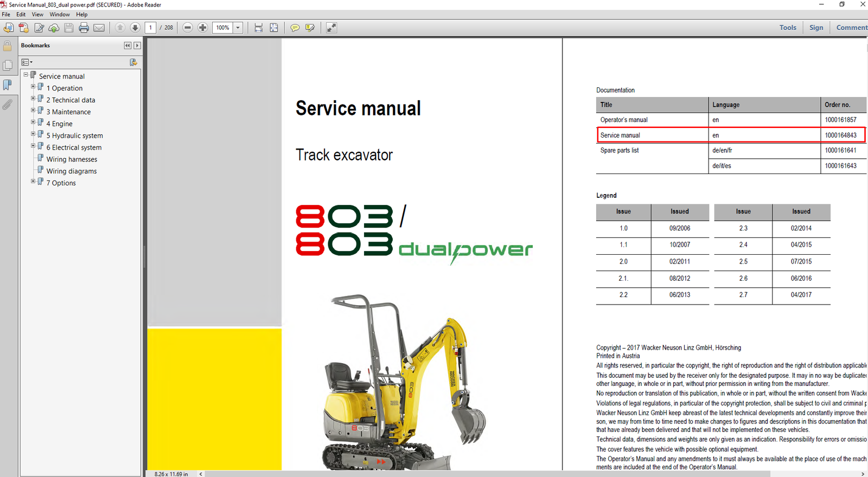The width and height of the screenshot is (868, 477).
Task: Zoom out with the minus button
Action: coord(188,28)
